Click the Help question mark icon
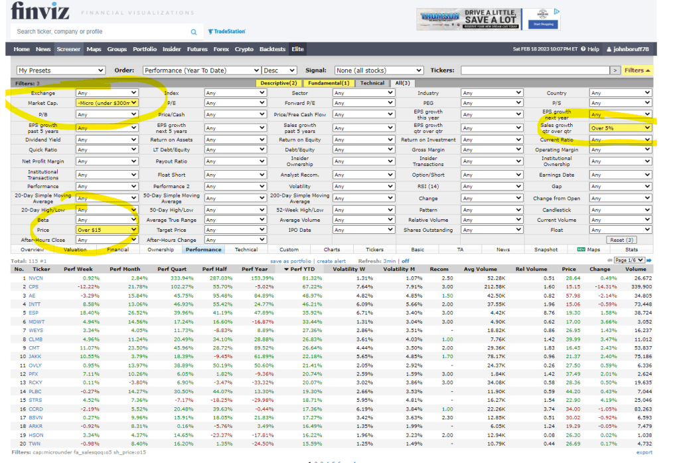Screen dimensions: 679x463 click(x=583, y=49)
